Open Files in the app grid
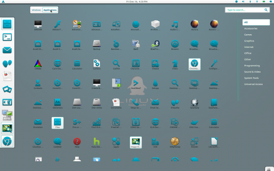Screen dimensions: 274x171 click(57, 123)
